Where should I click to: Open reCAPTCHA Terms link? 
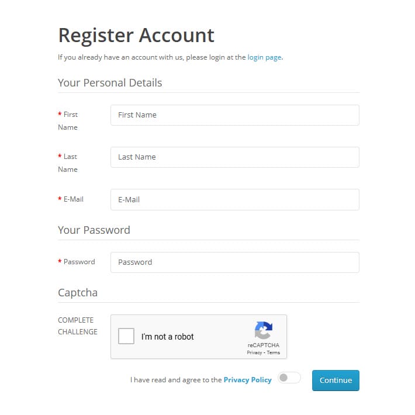pos(273,353)
